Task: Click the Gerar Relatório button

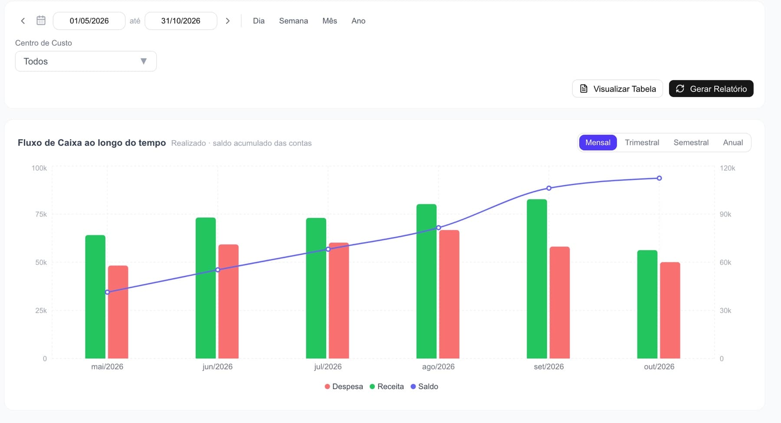Action: (711, 89)
